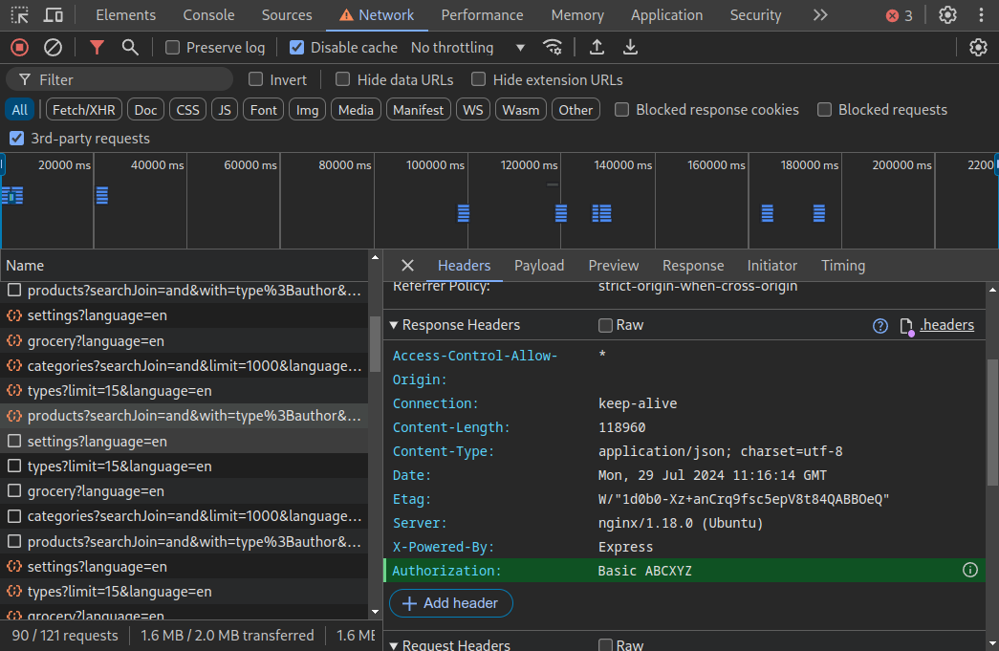Screen dimensions: 999x651
Task: Open the .headers overrides file link
Action: (x=946, y=325)
